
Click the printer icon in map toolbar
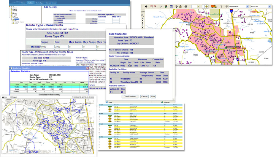pos(186,6)
